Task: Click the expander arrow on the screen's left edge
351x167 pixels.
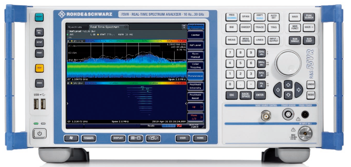Action: pyautogui.click(x=67, y=103)
